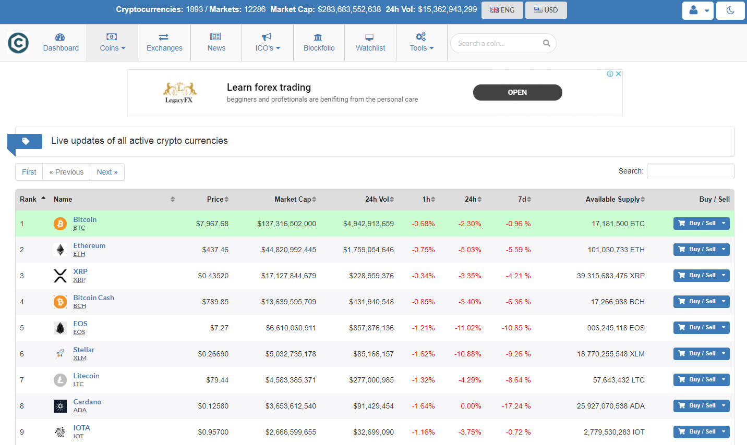The width and height of the screenshot is (747, 445).
Task: Click the site logo icon
Action: [18, 43]
